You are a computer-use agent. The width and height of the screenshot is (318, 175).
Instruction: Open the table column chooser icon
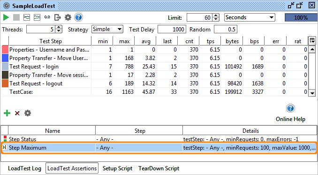pyautogui.click(x=312, y=41)
